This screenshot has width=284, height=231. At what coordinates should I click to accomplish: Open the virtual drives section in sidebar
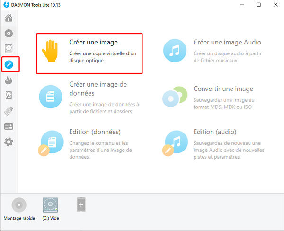[x=9, y=48]
